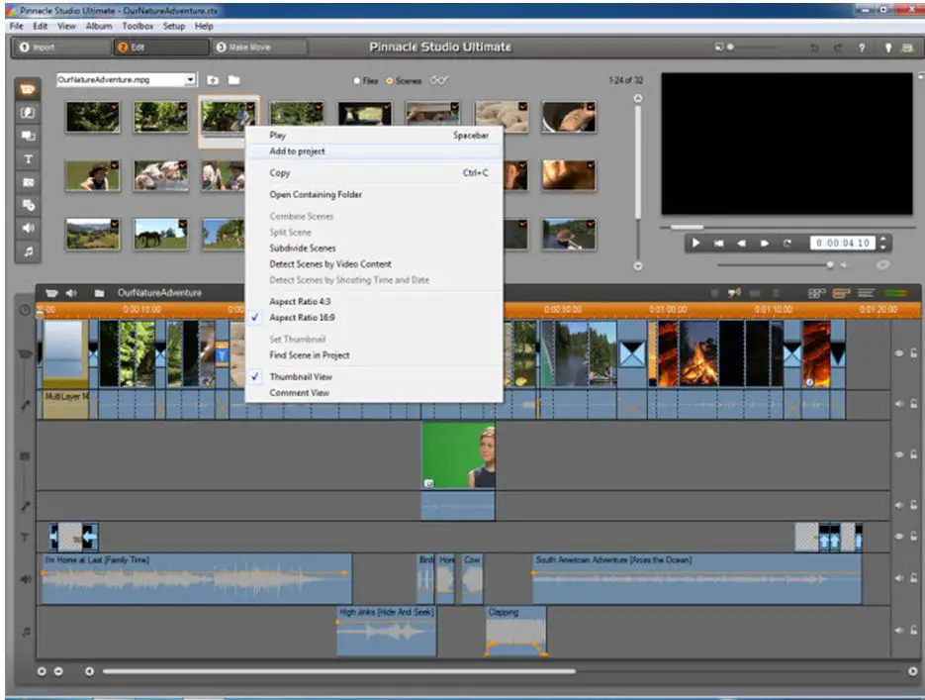The height and width of the screenshot is (700, 925).
Task: Click the player timecode field showing 0:00:04.10
Action: tap(843, 244)
